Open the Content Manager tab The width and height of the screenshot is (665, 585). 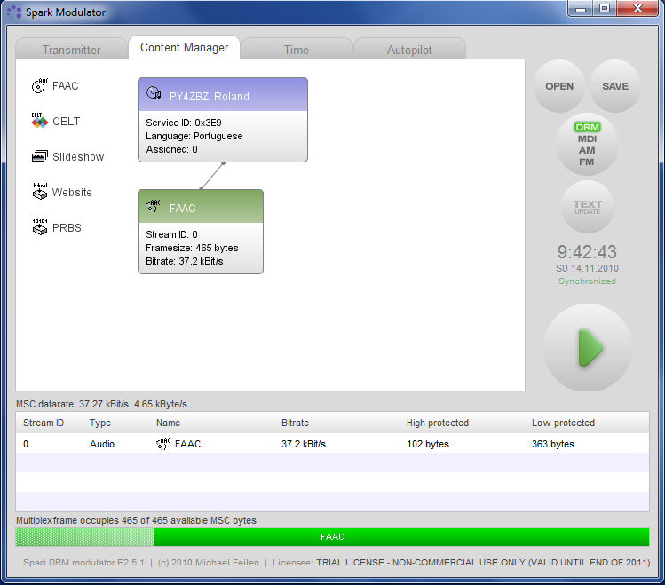184,47
